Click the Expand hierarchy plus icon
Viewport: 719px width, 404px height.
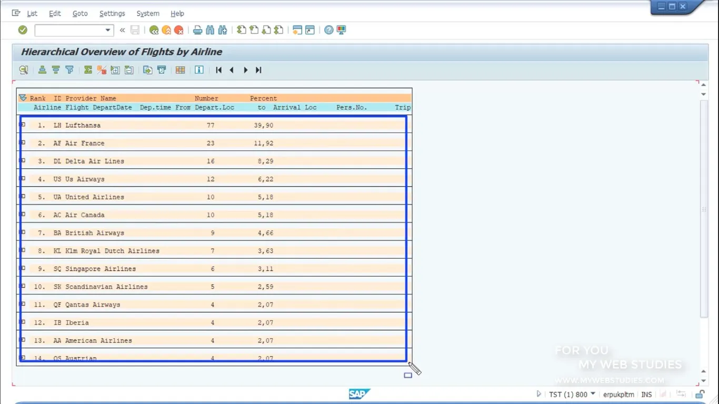(x=115, y=70)
